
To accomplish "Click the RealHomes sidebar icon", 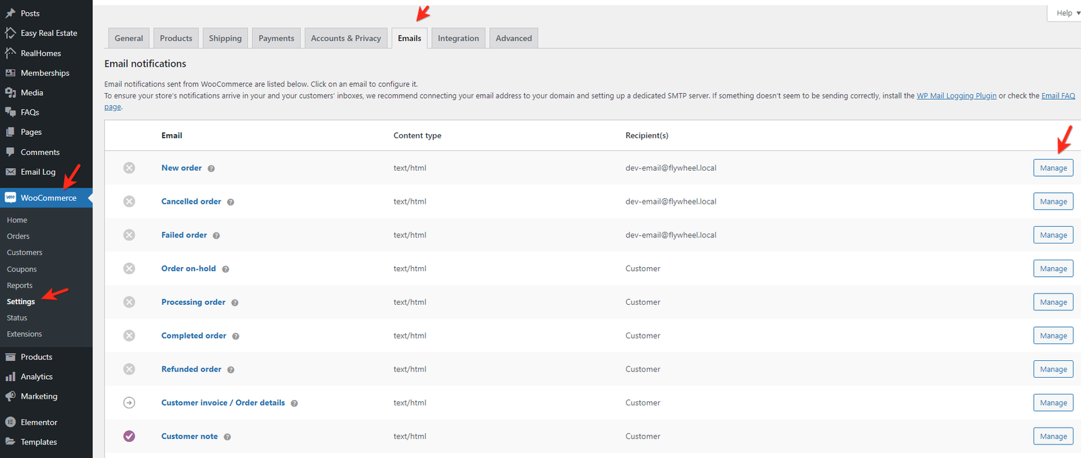I will tap(10, 53).
